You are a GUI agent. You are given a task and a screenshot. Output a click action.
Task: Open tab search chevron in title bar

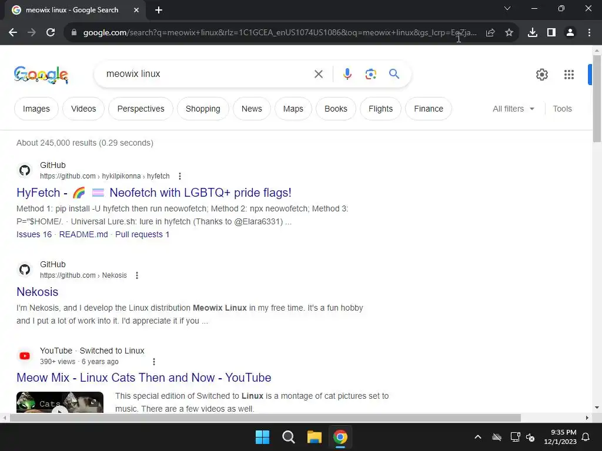click(x=507, y=8)
